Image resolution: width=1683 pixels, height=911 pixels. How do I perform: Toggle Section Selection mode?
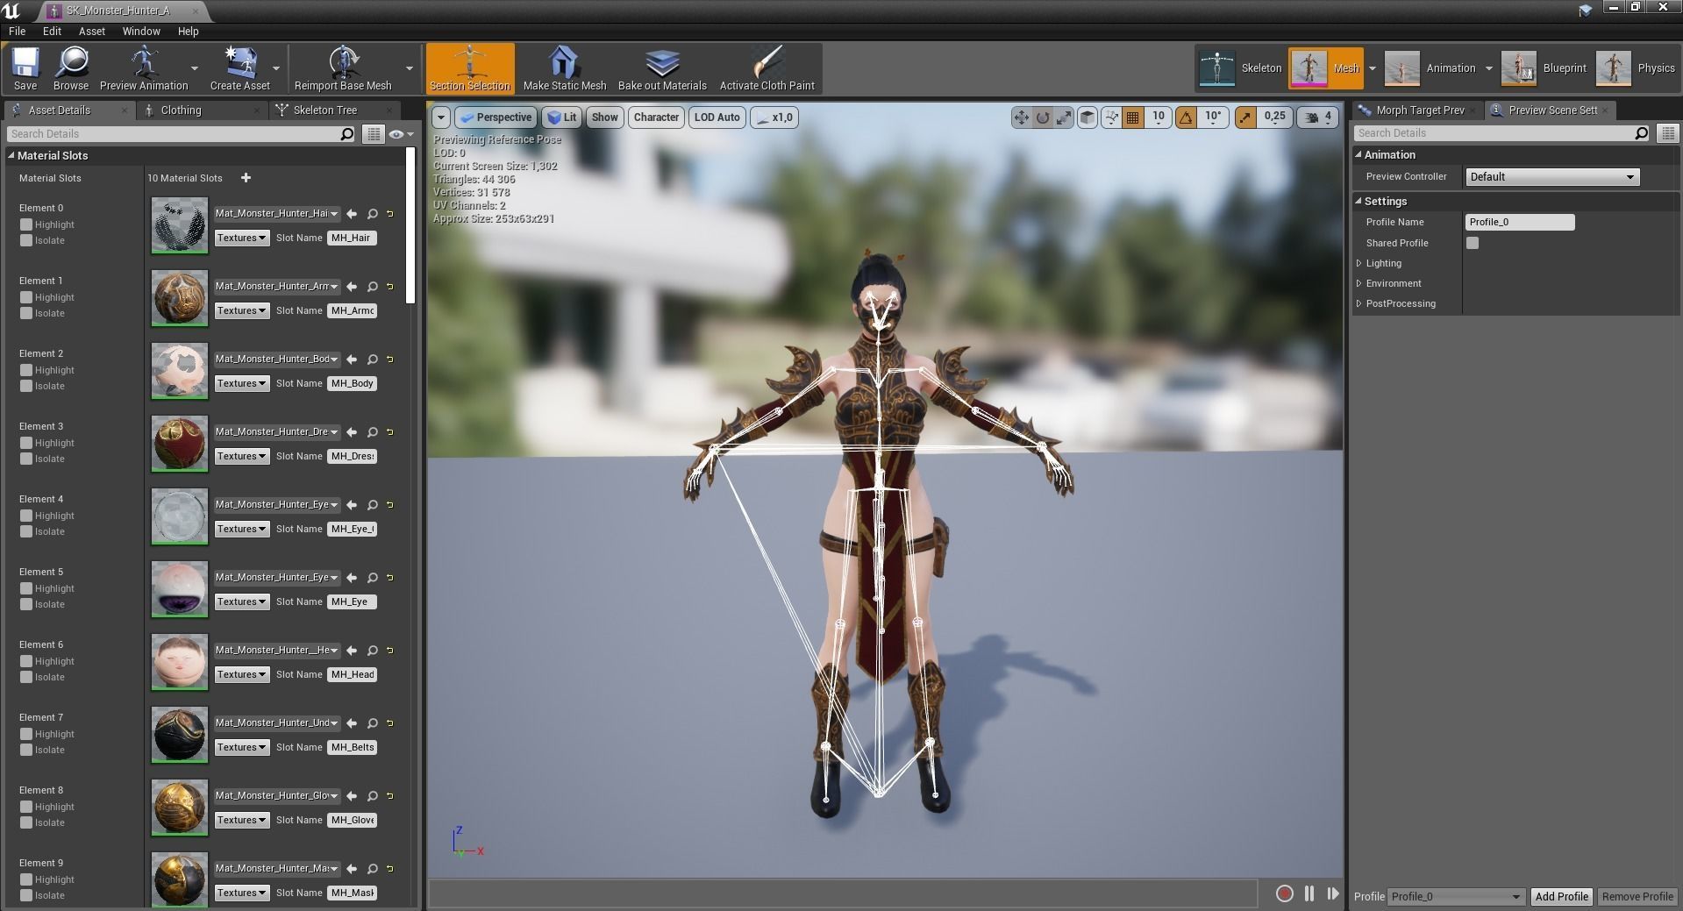click(470, 68)
